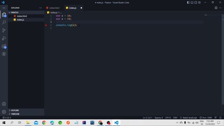Open the Explorer view in activity bar
This screenshot has height=126, width=224.
[4, 15]
